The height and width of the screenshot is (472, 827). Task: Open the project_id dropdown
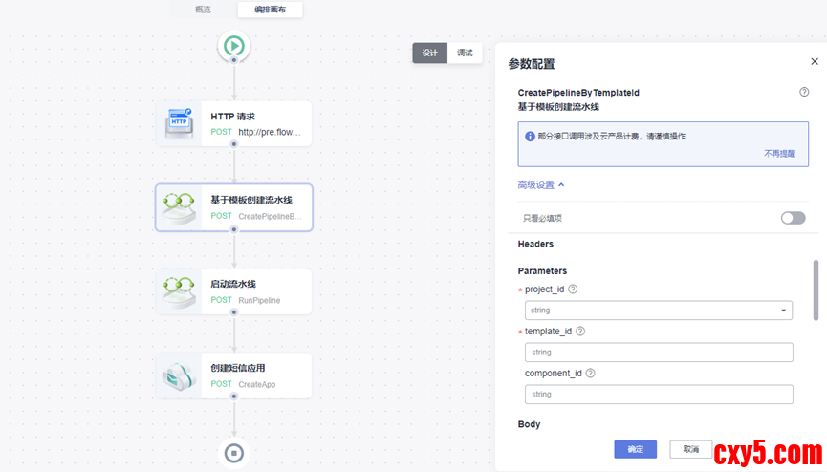coord(658,311)
